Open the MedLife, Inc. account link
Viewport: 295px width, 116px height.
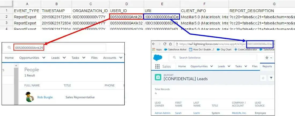[240, 113]
